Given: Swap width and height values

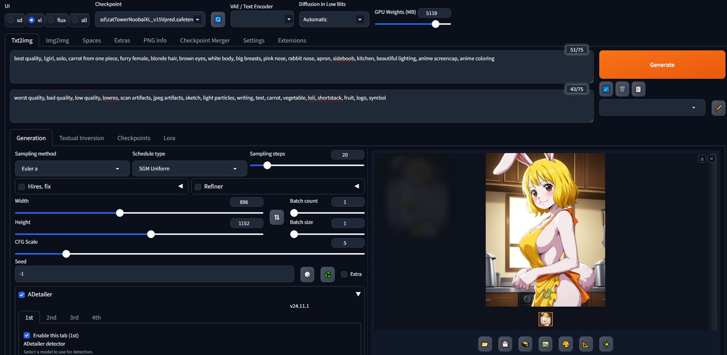Looking at the screenshot, I should click(277, 217).
